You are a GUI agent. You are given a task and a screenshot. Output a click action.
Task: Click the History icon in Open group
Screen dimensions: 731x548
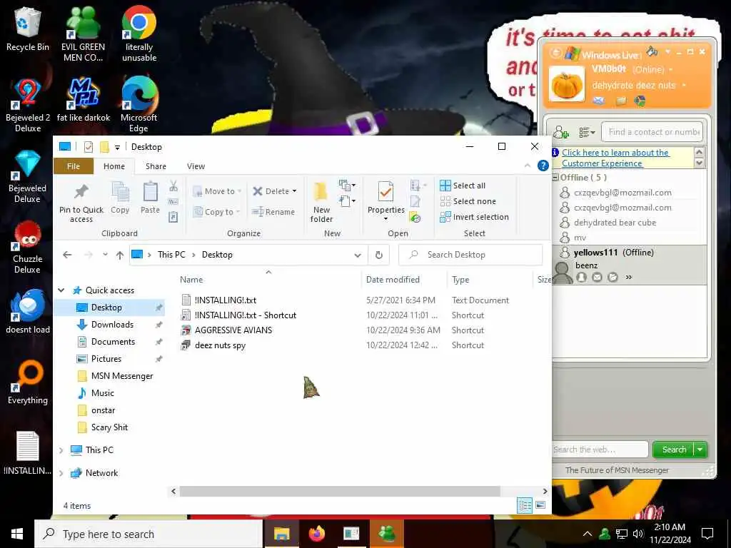coord(415,217)
